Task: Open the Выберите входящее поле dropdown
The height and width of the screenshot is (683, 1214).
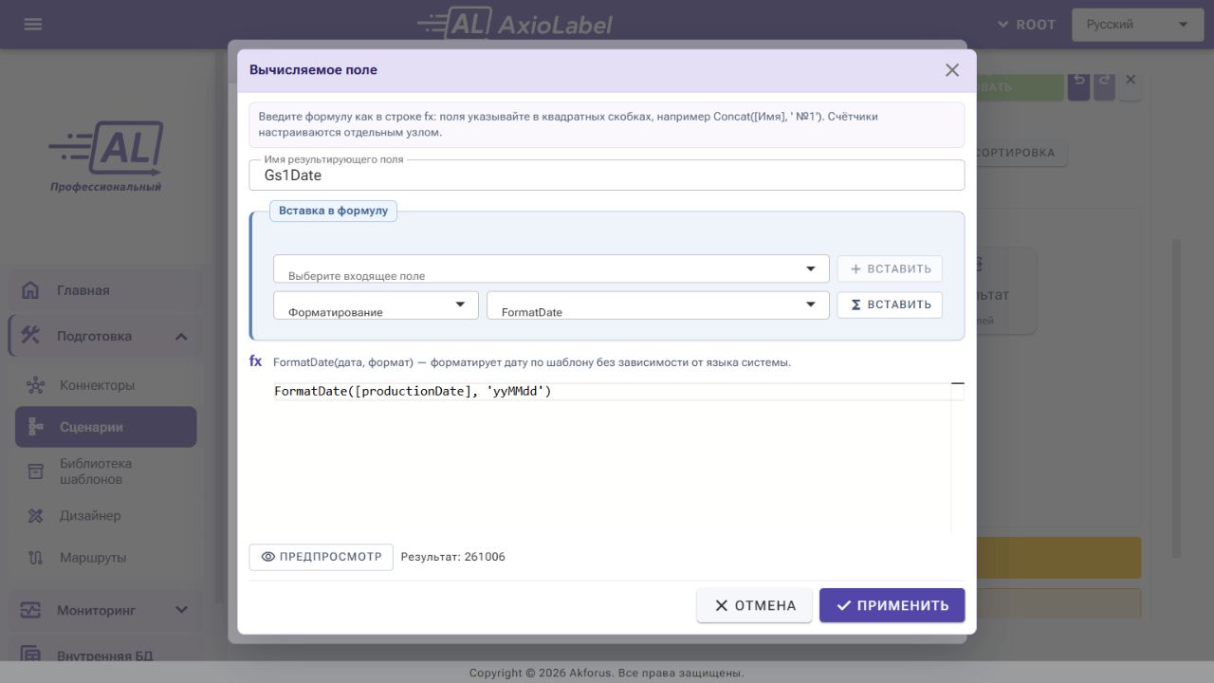Action: (x=551, y=268)
